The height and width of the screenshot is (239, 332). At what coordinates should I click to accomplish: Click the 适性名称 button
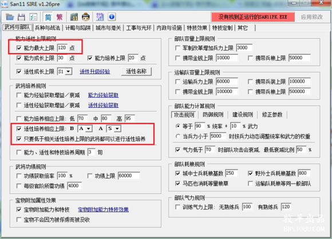pos(136,71)
